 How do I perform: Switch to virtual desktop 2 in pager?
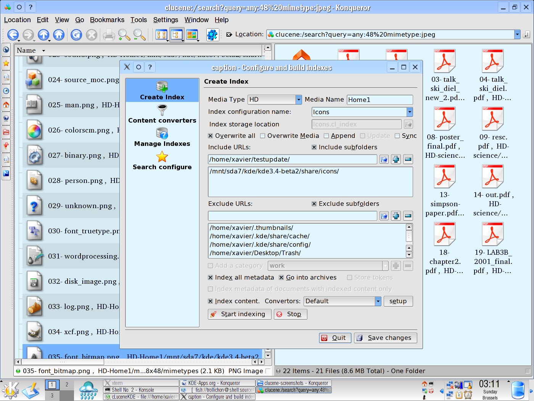(67, 385)
